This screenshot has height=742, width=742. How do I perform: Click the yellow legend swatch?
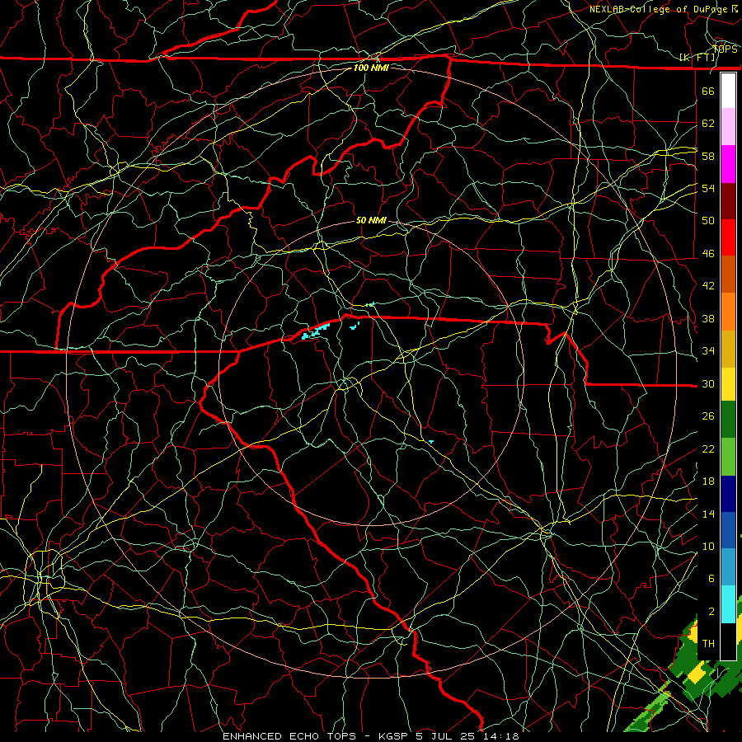point(728,384)
